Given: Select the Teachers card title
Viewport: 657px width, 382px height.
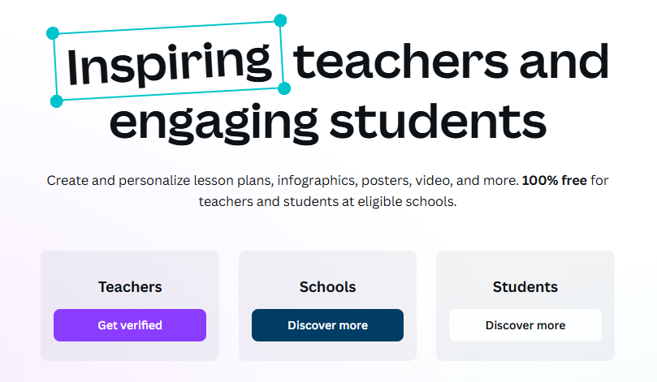Looking at the screenshot, I should click(130, 287).
